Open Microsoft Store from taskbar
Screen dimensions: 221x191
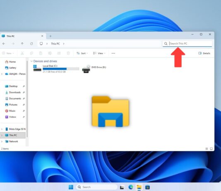pyautogui.click(x=147, y=187)
